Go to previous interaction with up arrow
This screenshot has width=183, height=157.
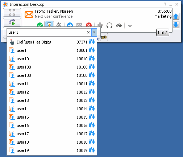[176, 16]
